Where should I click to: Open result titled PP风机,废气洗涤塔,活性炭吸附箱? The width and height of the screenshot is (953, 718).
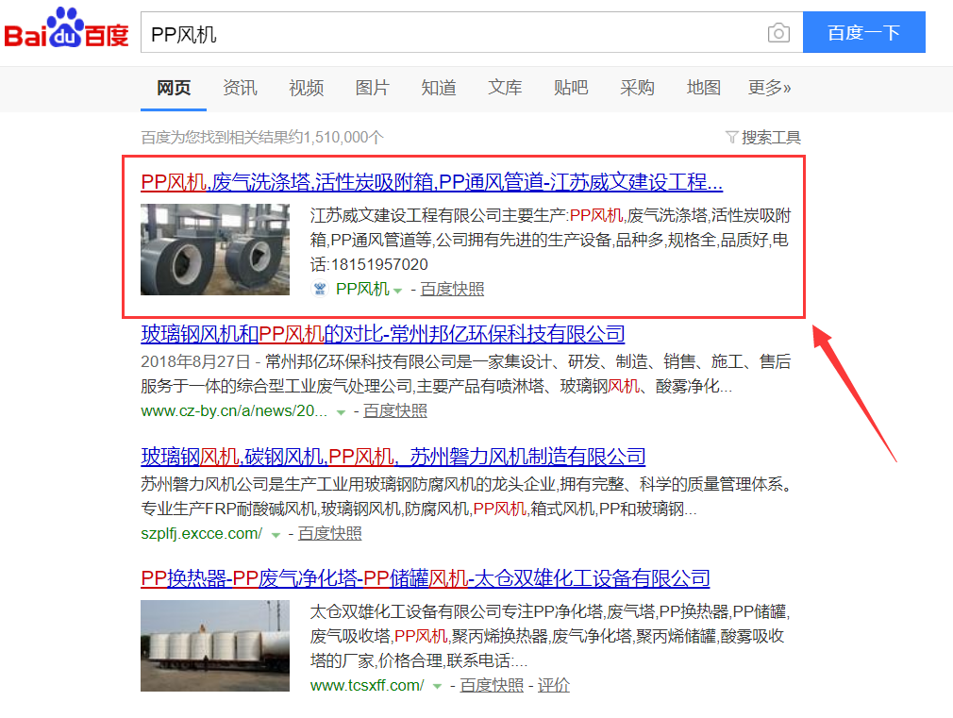click(431, 182)
